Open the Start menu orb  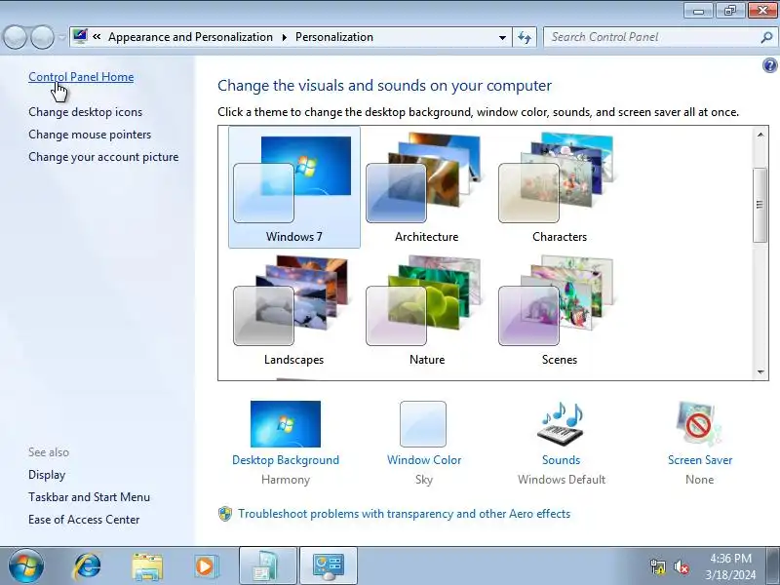click(26, 566)
